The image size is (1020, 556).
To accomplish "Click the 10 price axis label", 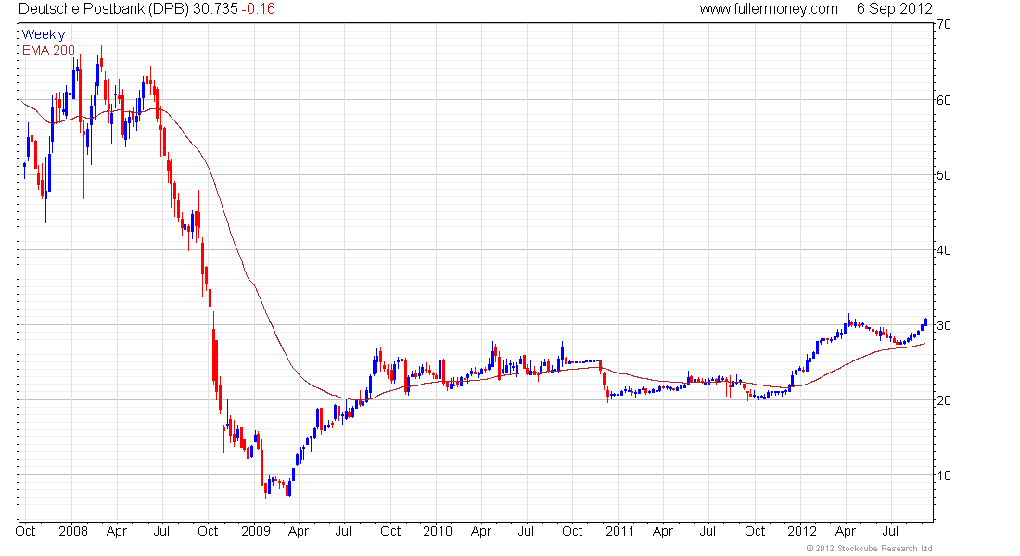I will (943, 475).
